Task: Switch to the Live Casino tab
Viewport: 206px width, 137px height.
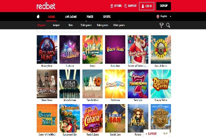Action: pos(71,17)
